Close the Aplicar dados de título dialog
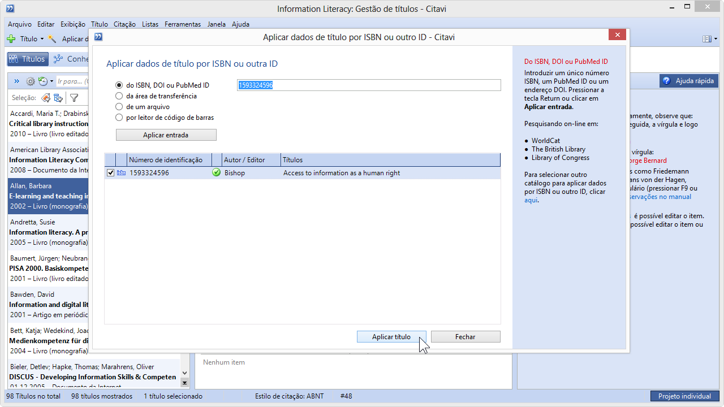The height and width of the screenshot is (407, 724). pos(617,35)
